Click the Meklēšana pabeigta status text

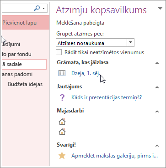click(80, 23)
